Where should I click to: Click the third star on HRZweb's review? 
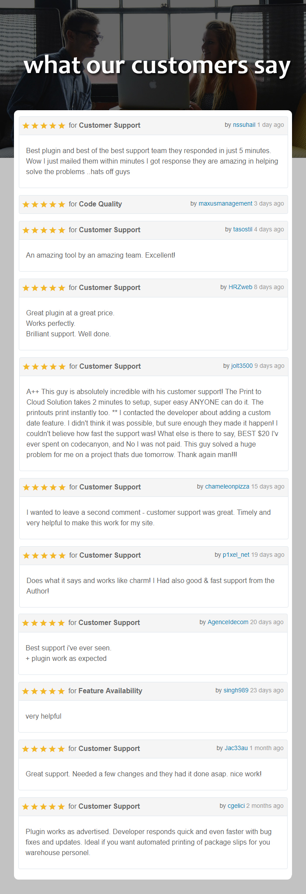pyautogui.click(x=44, y=287)
